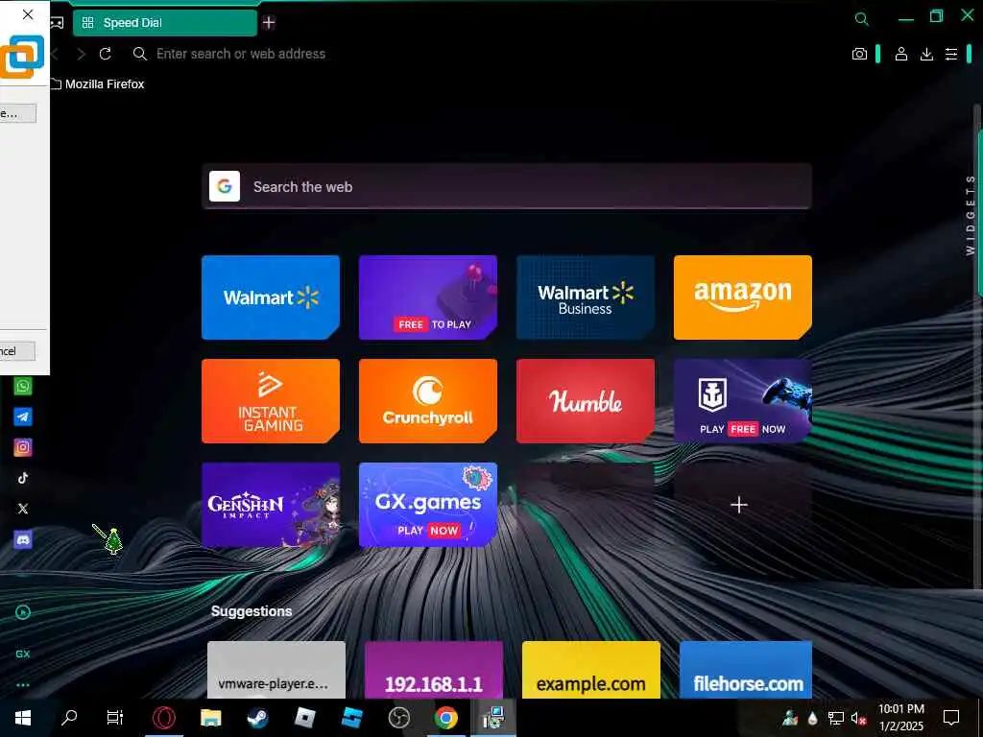The image size is (983, 737).
Task: Expand the Widgets side panel
Action: pyautogui.click(x=971, y=215)
